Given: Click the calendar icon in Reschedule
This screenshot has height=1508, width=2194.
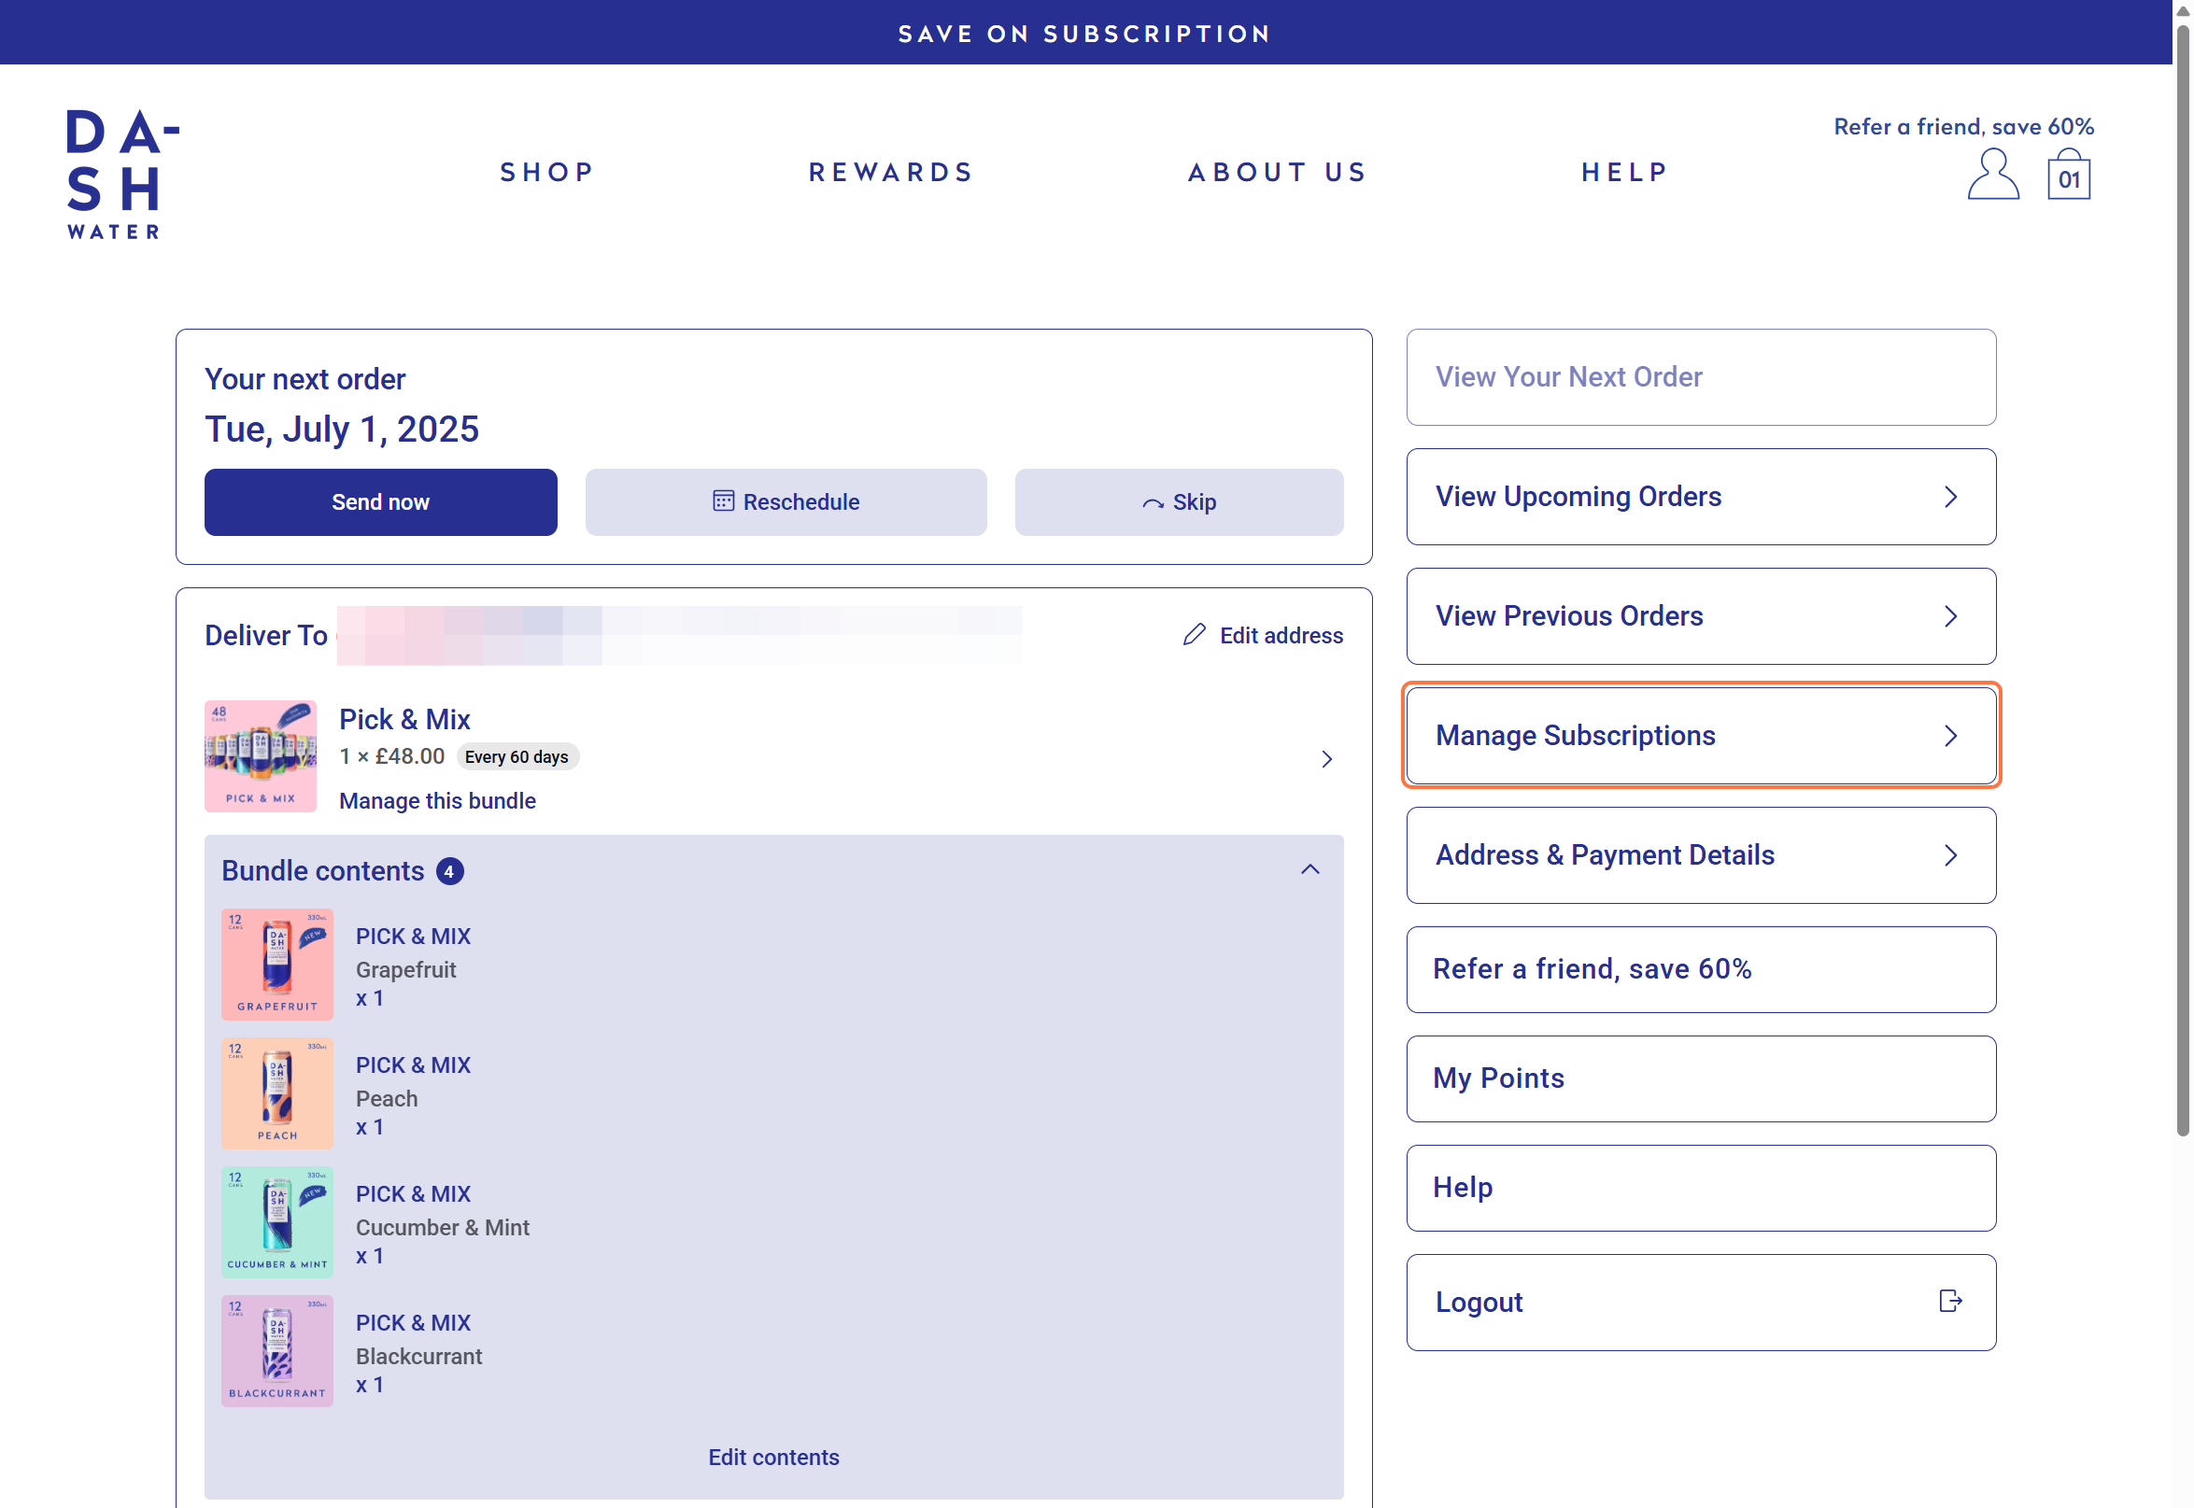Looking at the screenshot, I should (x=723, y=500).
